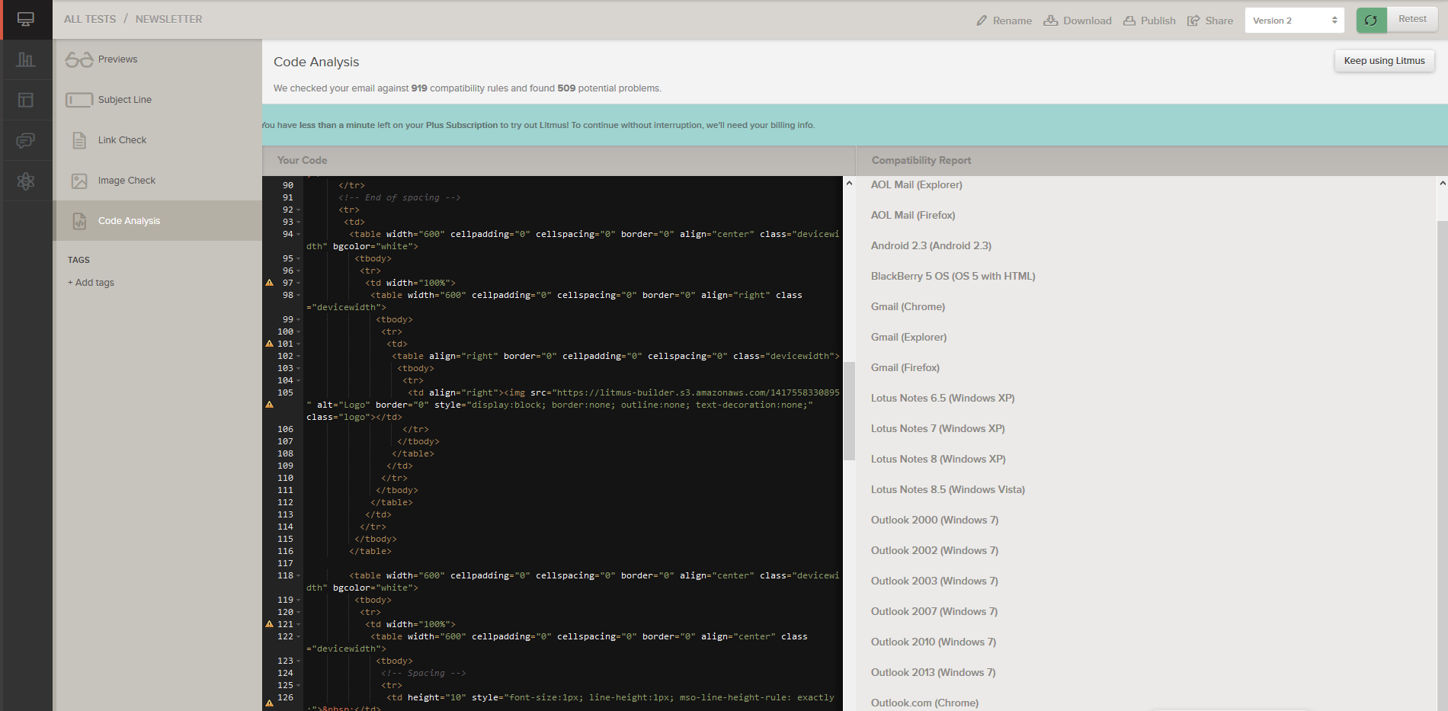Viewport: 1448px width, 711px height.
Task: Click the download tray icon
Action: tap(1051, 20)
